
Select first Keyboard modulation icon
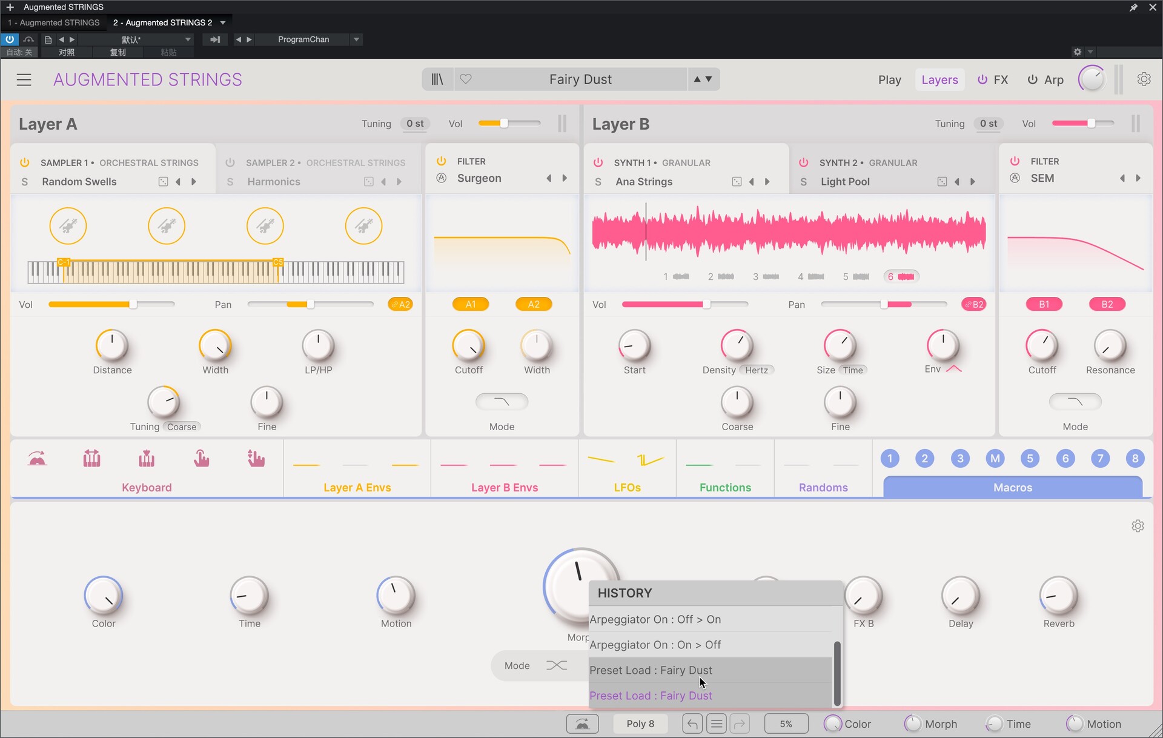coord(38,459)
